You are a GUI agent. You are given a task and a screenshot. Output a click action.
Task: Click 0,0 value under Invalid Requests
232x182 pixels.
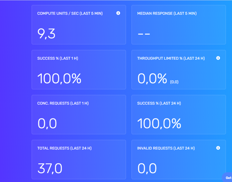pyautogui.click(x=147, y=168)
